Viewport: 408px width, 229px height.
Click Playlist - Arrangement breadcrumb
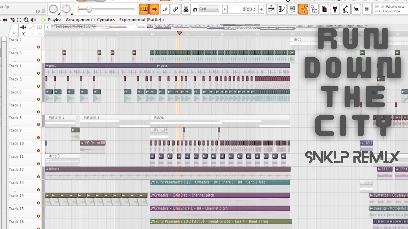coord(70,20)
